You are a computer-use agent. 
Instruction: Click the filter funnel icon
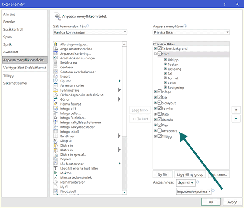[55, 168]
